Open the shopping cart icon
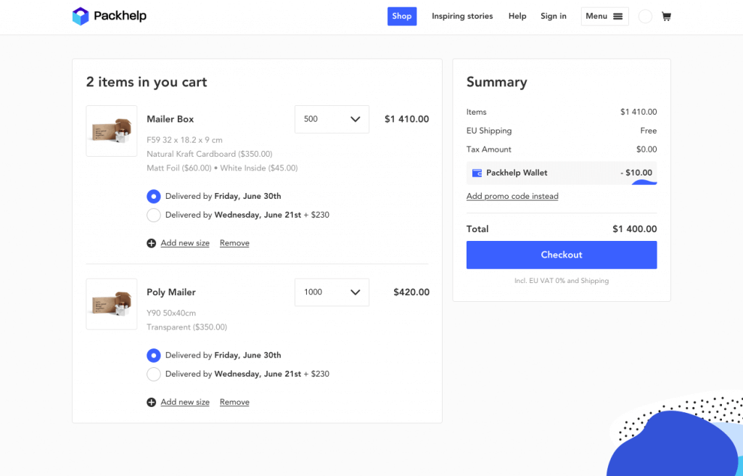The image size is (743, 476). point(666,16)
